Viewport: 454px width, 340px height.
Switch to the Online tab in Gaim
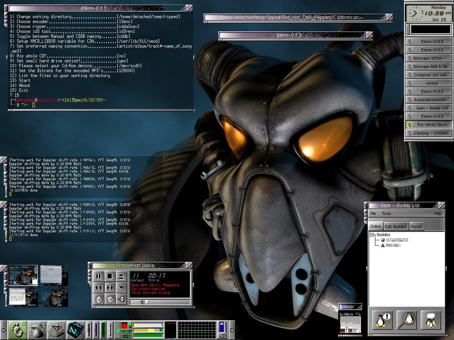point(376,226)
